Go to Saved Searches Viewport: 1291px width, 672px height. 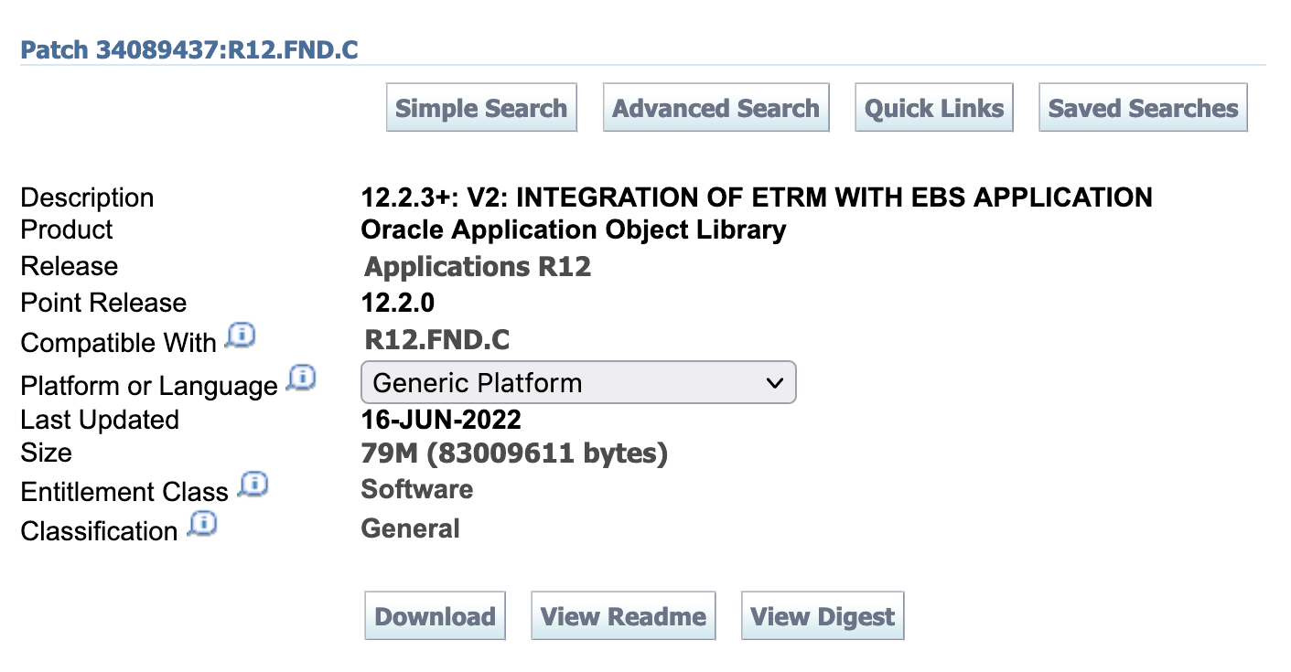click(x=1143, y=108)
